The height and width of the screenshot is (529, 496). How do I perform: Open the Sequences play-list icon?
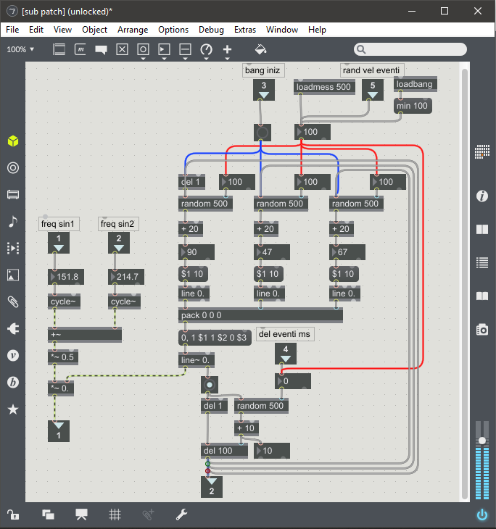(x=13, y=249)
